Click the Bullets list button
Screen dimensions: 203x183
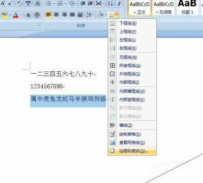click(x=48, y=4)
